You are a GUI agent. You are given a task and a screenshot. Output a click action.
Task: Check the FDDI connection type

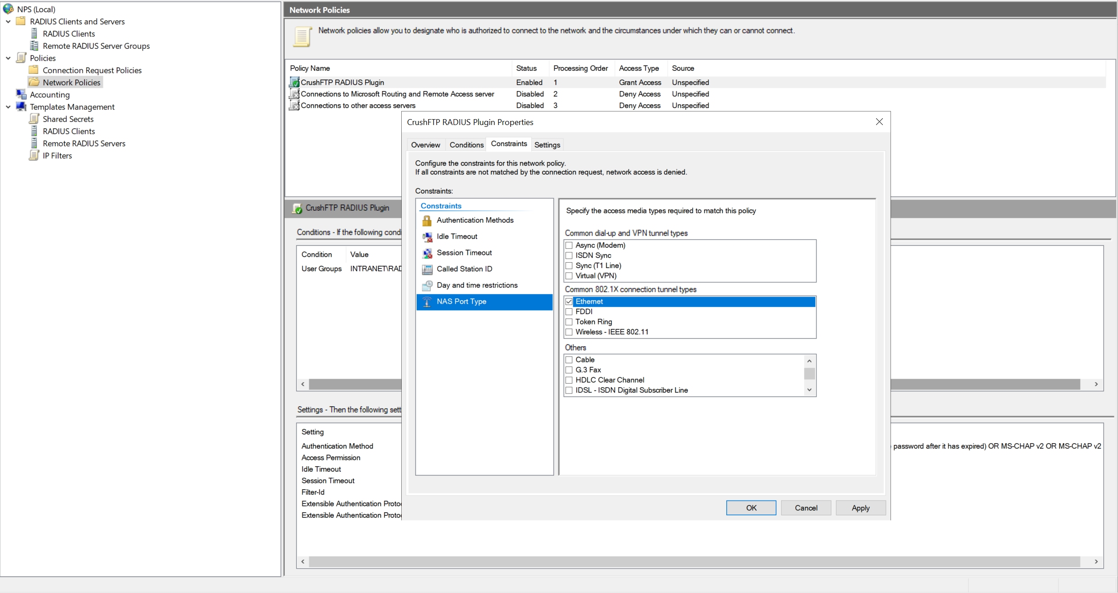(x=569, y=311)
